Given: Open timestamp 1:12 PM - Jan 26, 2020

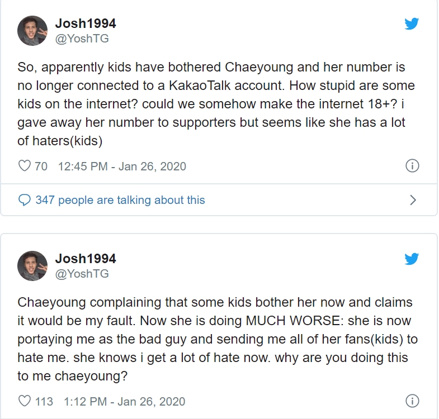Looking at the screenshot, I should (x=125, y=402).
